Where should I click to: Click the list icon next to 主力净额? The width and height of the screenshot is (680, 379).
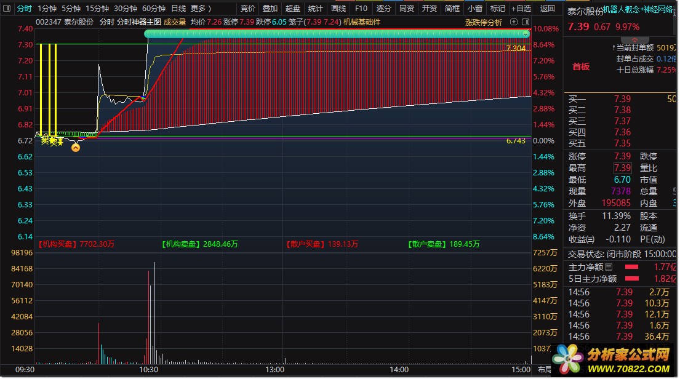[609, 267]
